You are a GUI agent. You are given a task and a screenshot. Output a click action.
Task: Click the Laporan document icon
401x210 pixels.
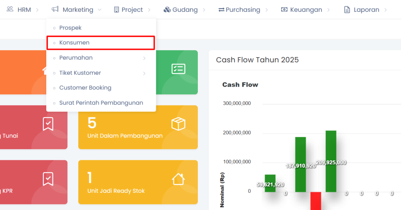pyautogui.click(x=347, y=9)
